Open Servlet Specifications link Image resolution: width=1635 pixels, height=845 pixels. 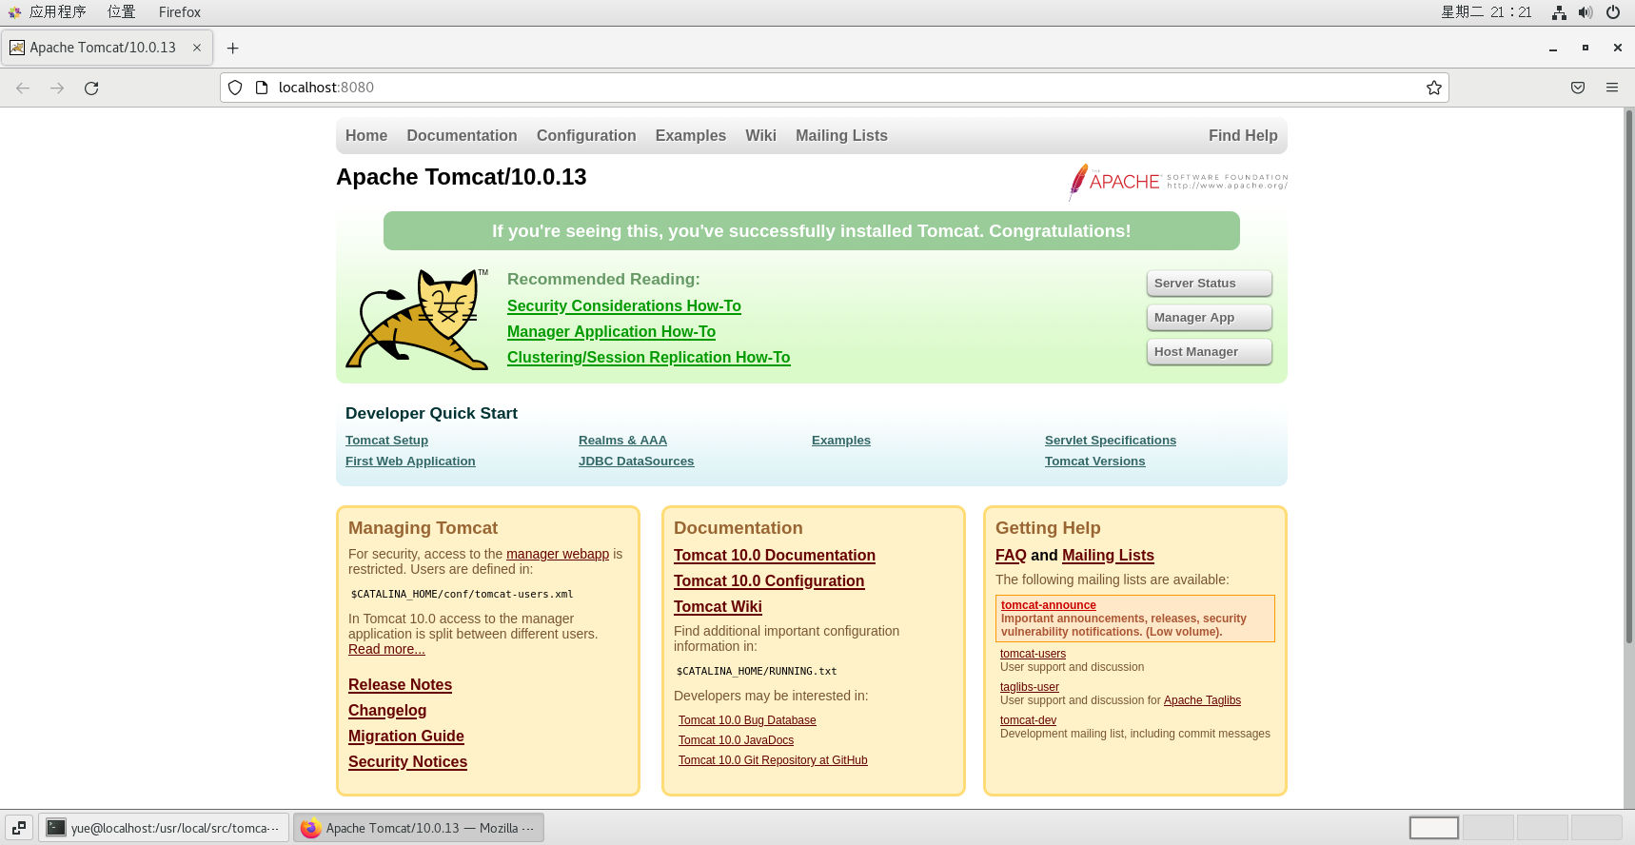(x=1111, y=440)
